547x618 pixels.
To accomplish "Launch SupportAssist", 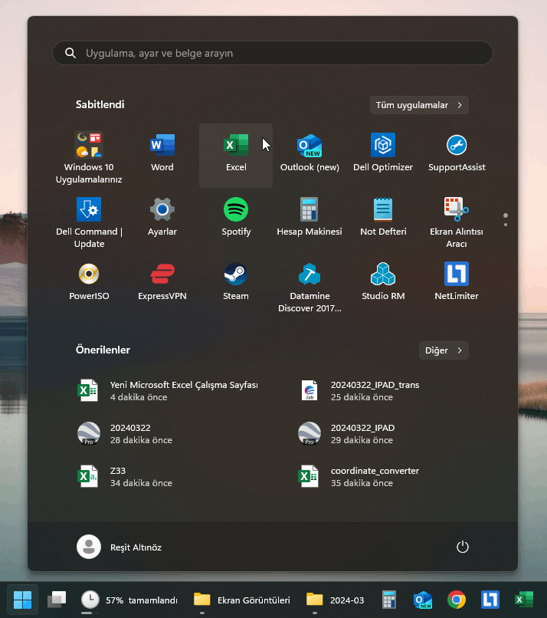I will pos(457,156).
